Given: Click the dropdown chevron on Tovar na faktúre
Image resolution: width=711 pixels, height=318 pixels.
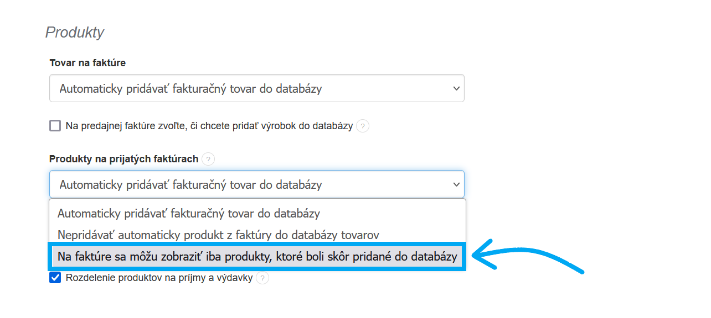Looking at the screenshot, I should pos(455,88).
